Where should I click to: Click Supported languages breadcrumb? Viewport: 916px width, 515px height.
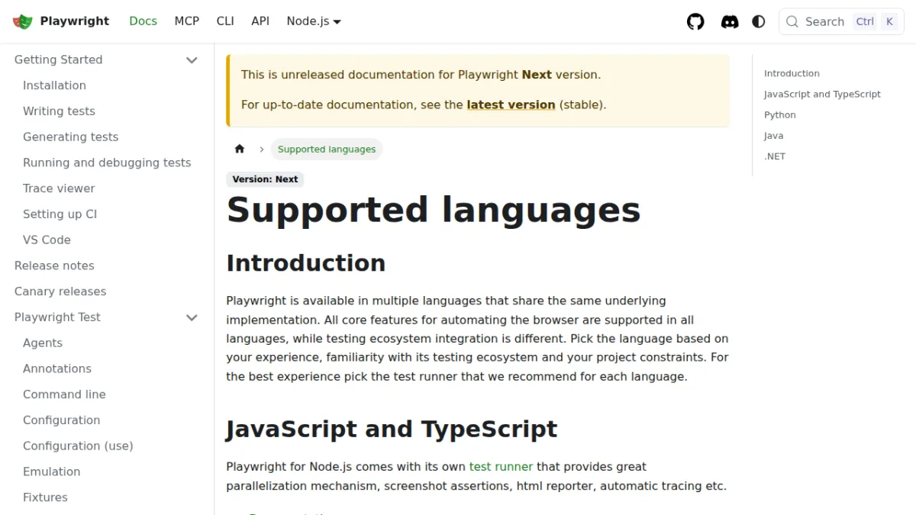(x=327, y=149)
